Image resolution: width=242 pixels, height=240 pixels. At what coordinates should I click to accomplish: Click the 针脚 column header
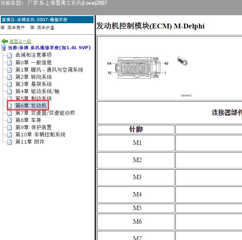(136, 129)
